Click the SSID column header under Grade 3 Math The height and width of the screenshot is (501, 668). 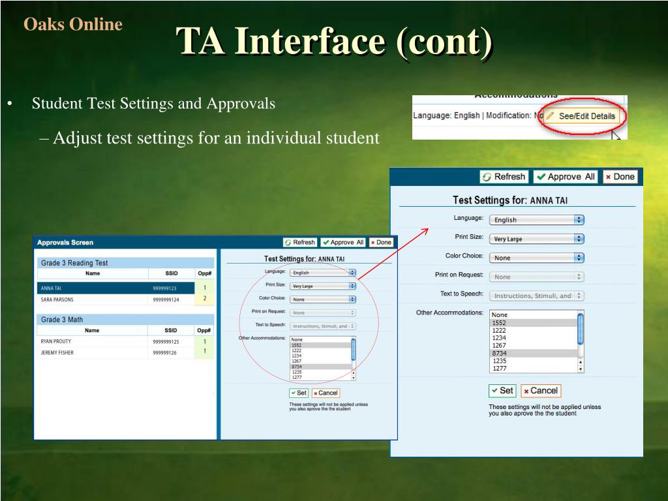(171, 330)
